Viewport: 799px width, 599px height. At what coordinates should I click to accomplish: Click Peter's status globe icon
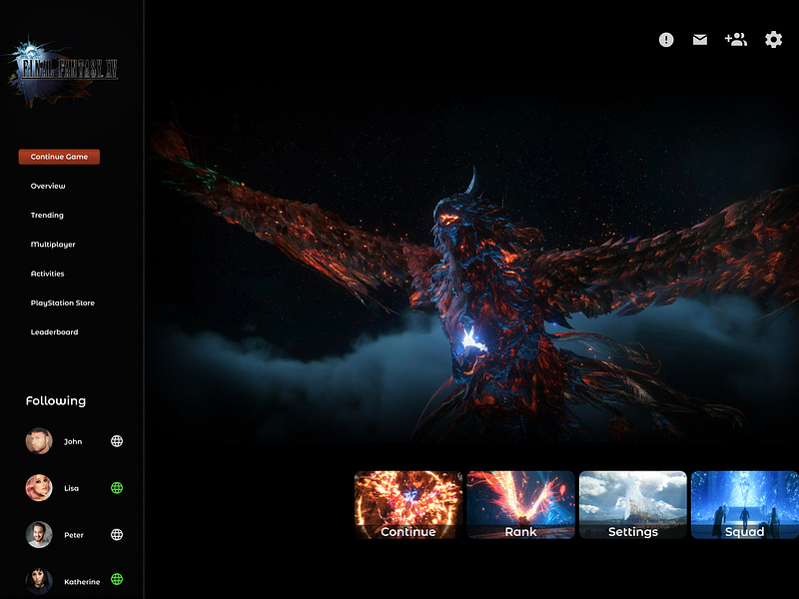[119, 534]
